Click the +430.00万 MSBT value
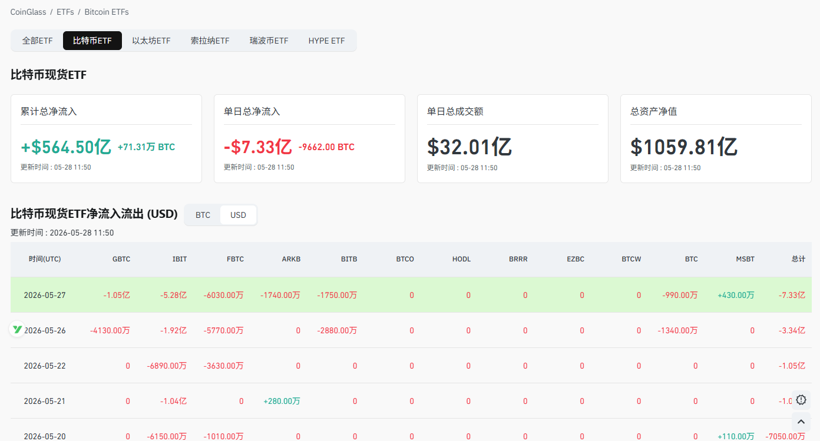820x441 pixels. click(x=736, y=295)
